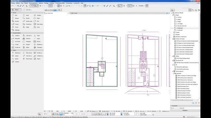Collapse the Dessin toolbox section

click(12, 12)
